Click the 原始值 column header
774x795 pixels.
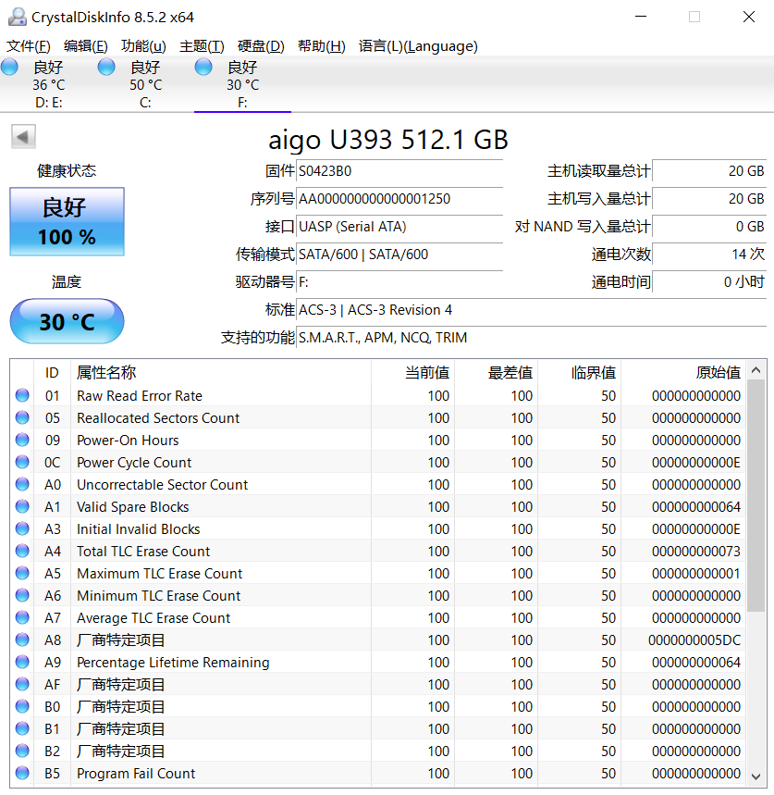(x=683, y=372)
